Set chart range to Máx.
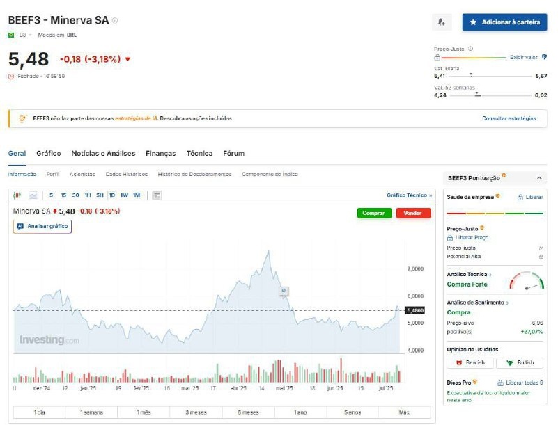Viewport: 558px width, 425px height. click(x=405, y=412)
